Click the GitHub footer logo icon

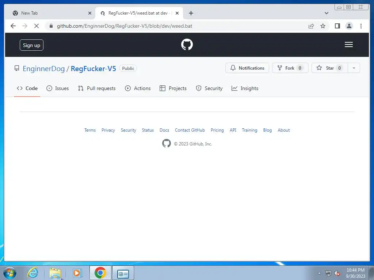click(x=167, y=143)
